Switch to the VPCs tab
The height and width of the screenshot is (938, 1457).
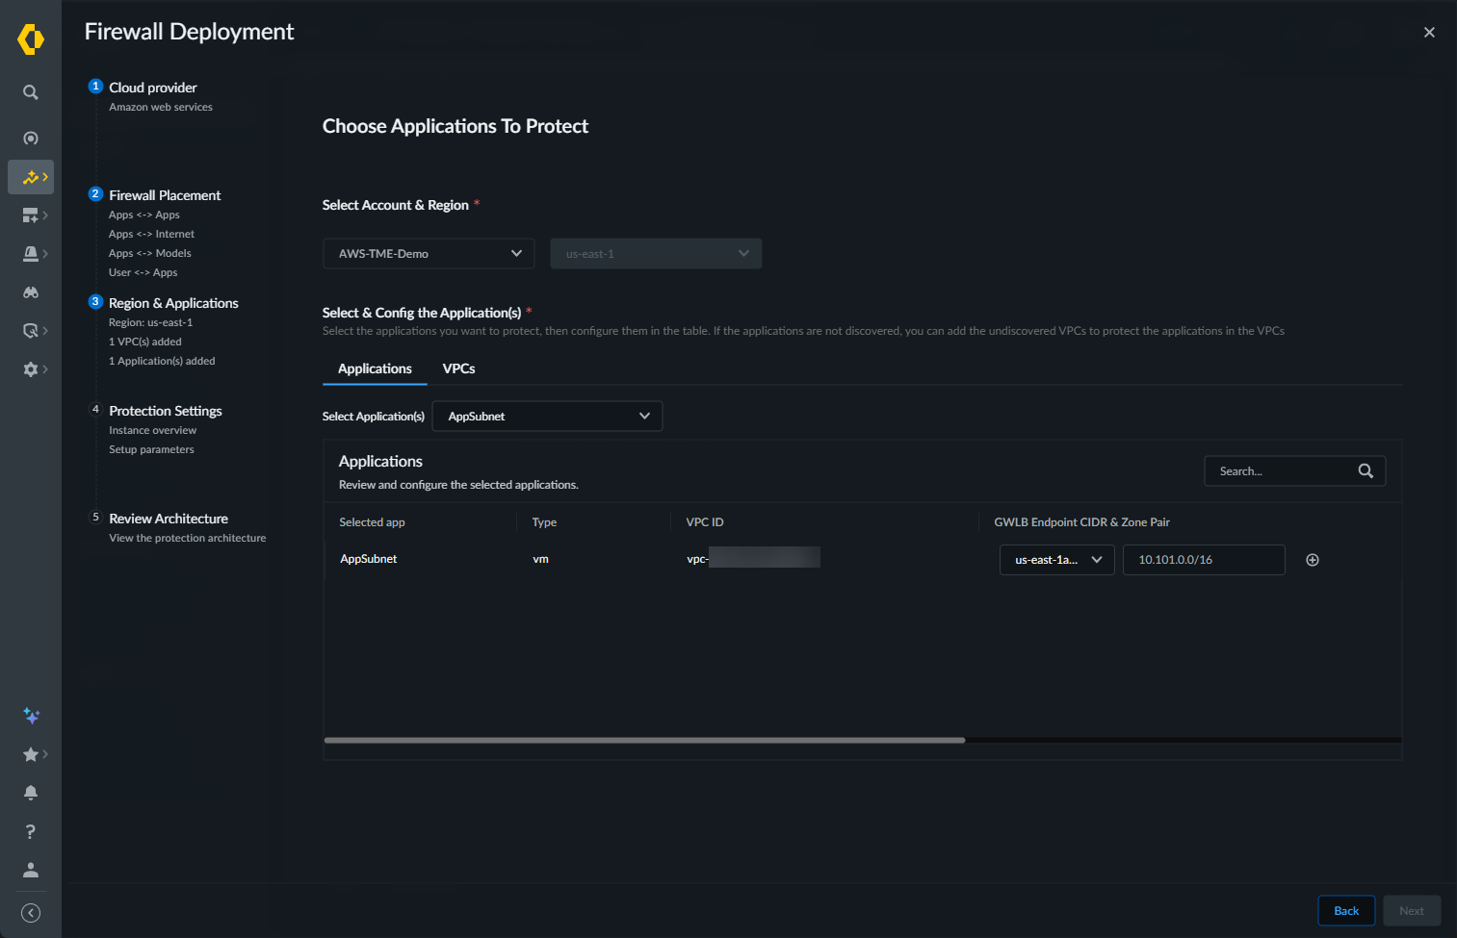458,368
